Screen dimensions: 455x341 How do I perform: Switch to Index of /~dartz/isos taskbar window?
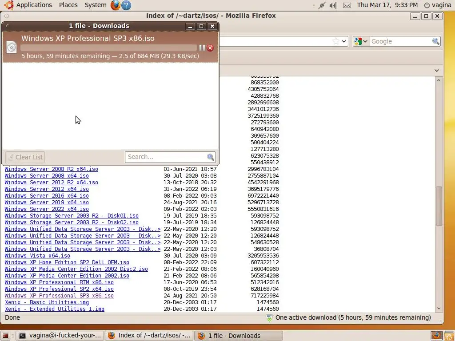coord(149,336)
